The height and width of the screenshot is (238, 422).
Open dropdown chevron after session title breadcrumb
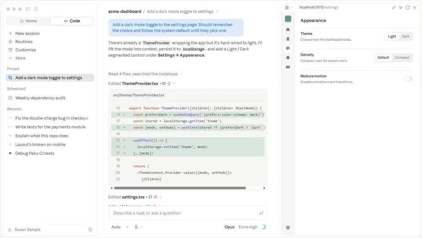[x=217, y=11]
